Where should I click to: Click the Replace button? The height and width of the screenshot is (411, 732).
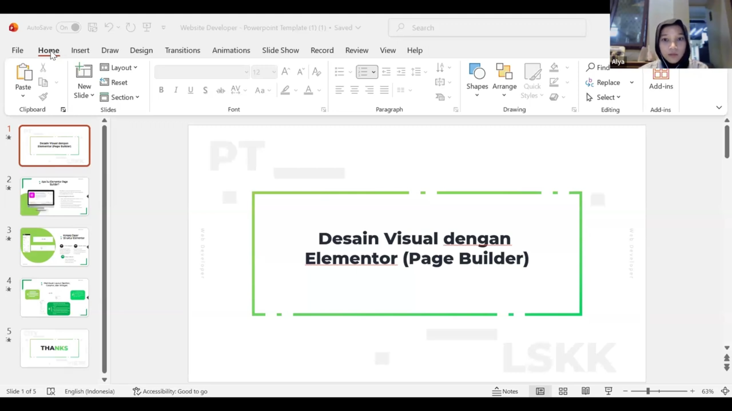(603, 83)
